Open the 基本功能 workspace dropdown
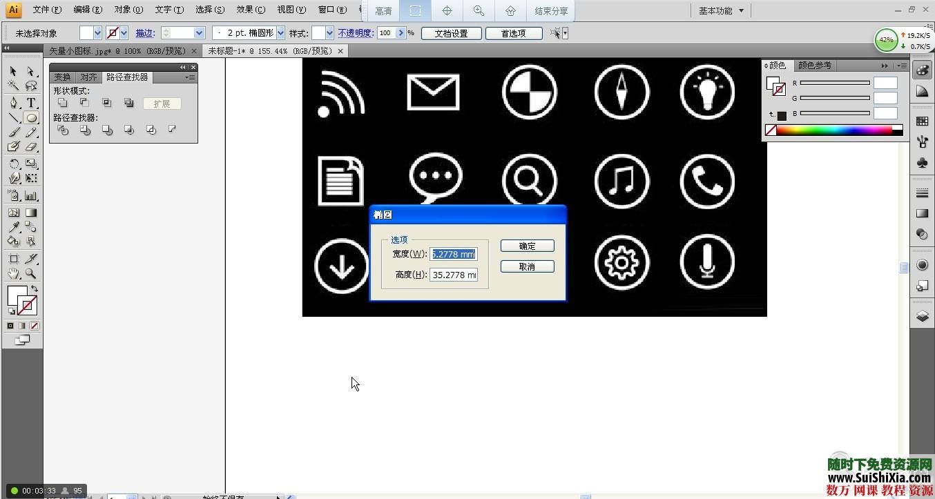935x499 pixels. click(x=721, y=10)
